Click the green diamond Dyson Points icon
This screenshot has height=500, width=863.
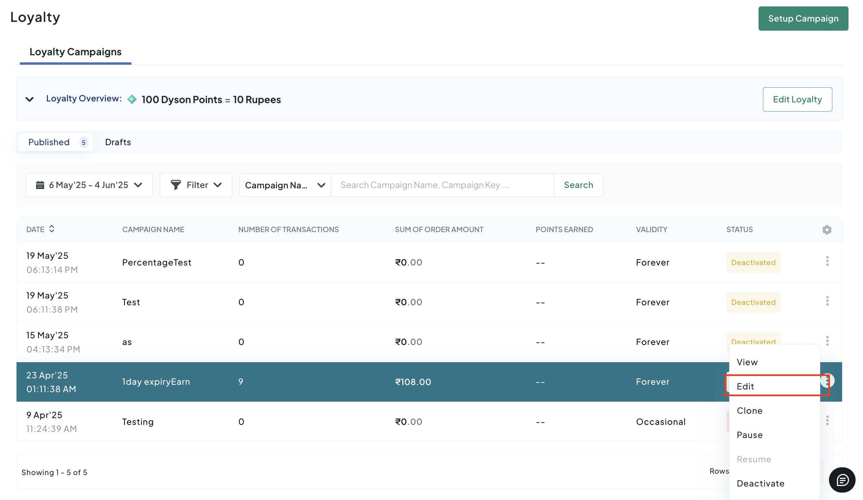(132, 99)
